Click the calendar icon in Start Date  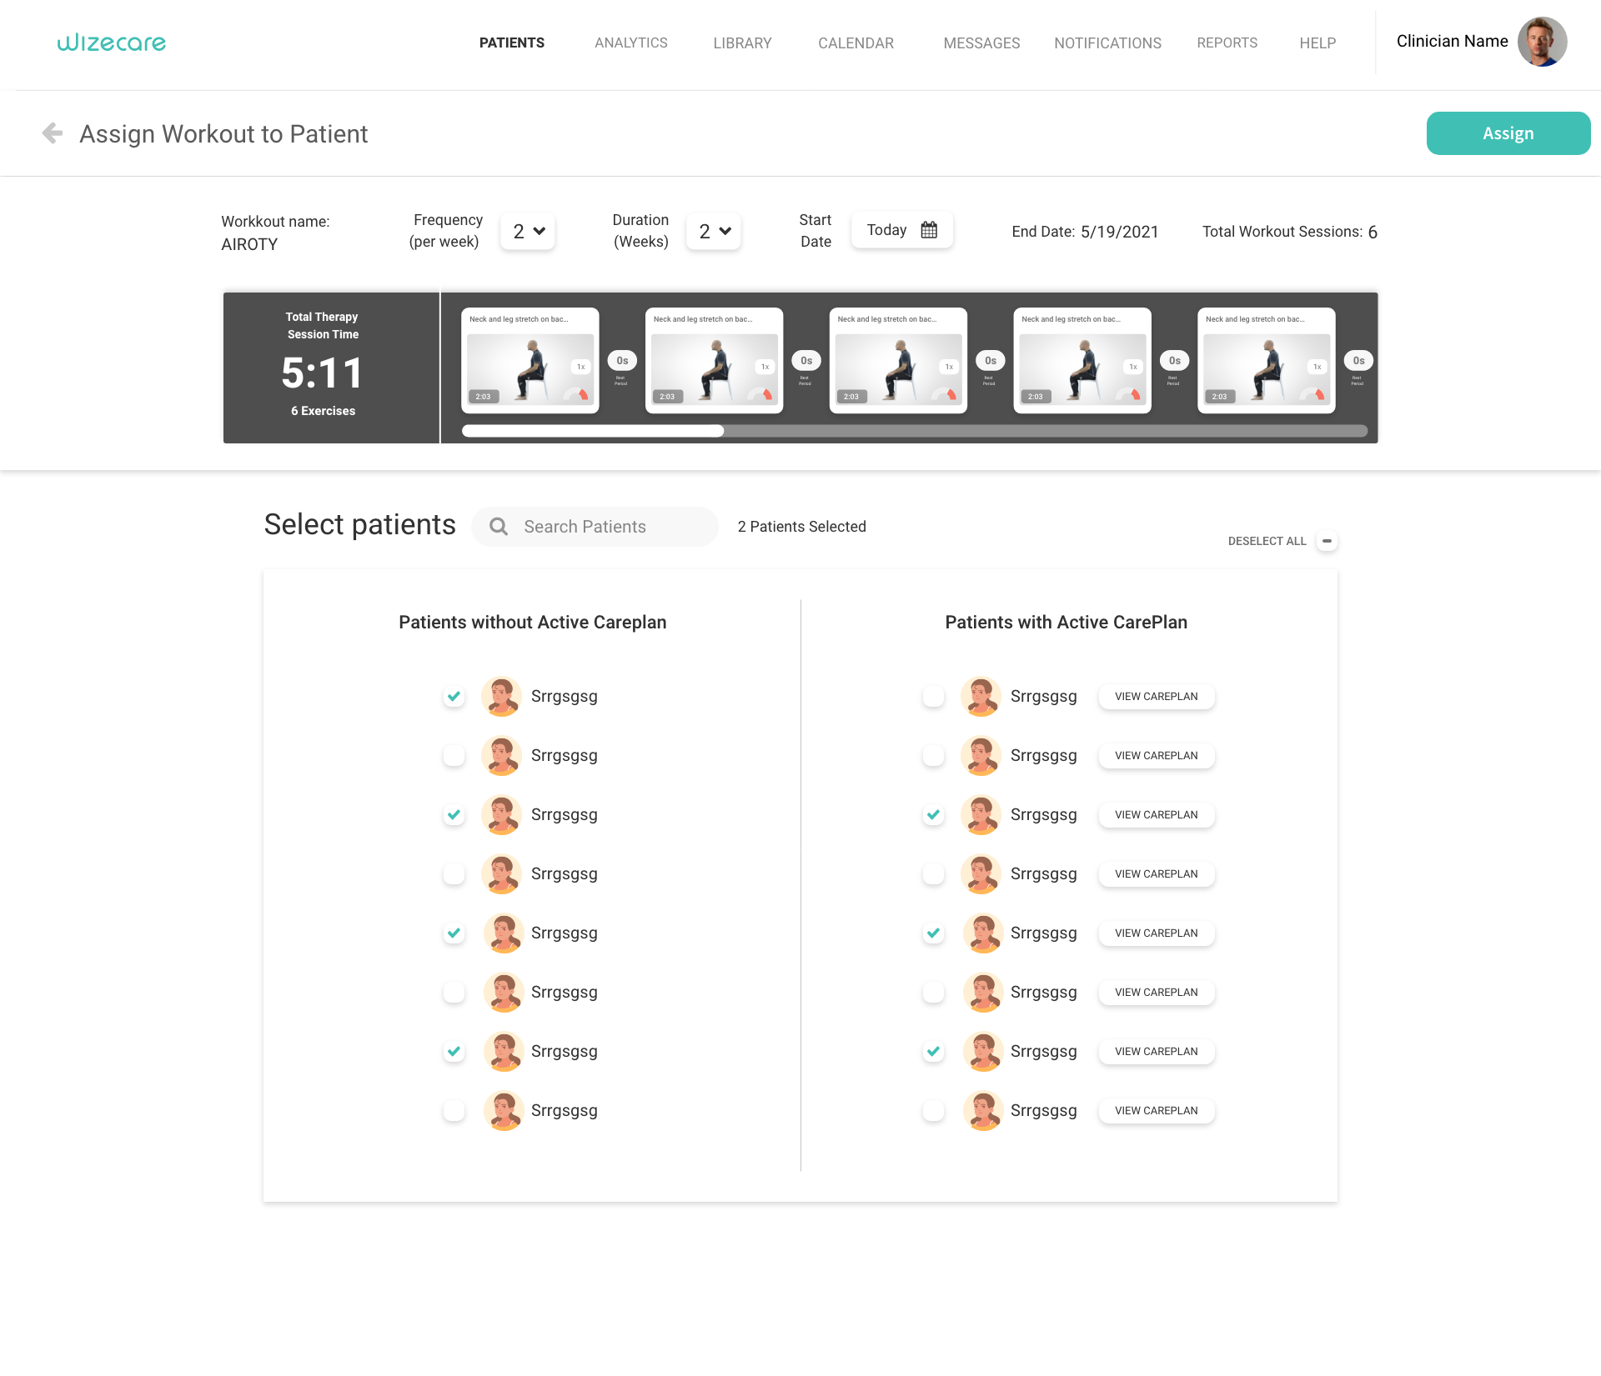(x=929, y=230)
